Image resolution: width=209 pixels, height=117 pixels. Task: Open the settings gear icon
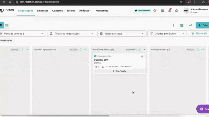click(x=176, y=11)
